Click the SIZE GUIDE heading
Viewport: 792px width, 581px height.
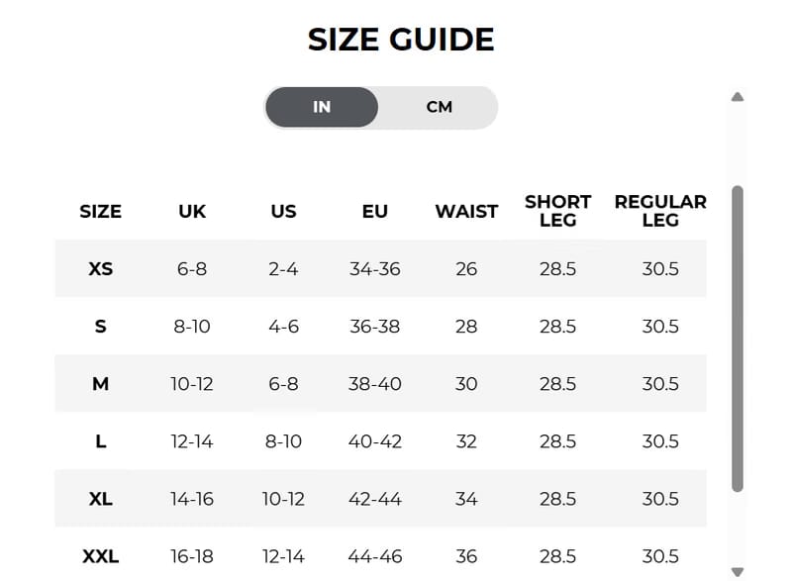coord(401,40)
